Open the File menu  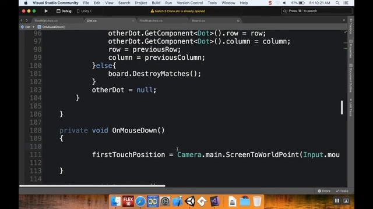(86, 3)
